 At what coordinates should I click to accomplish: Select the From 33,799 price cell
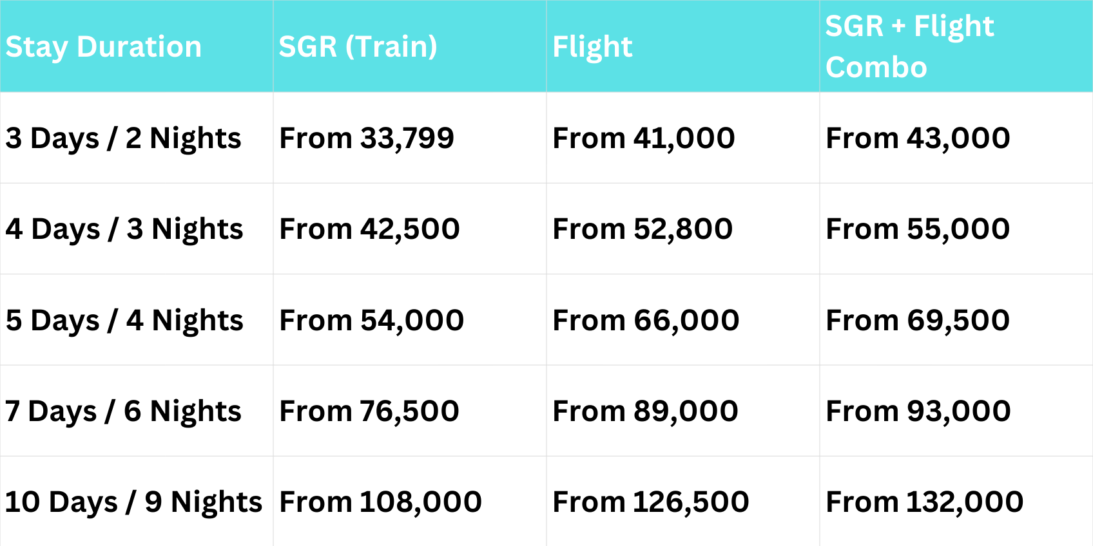pos(367,138)
